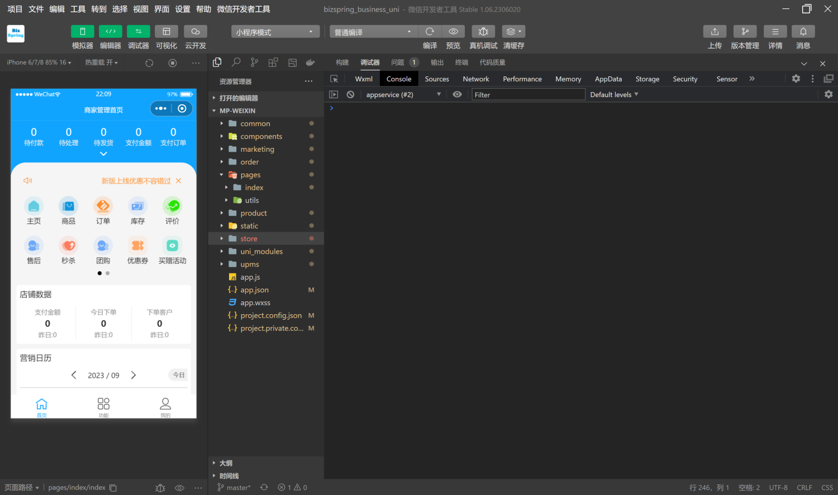This screenshot has width=838, height=495.
Task: Click the master* branch in status bar
Action: pyautogui.click(x=234, y=487)
